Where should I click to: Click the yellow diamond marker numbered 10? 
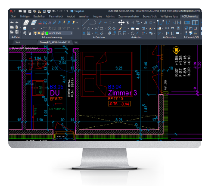pos(176,50)
